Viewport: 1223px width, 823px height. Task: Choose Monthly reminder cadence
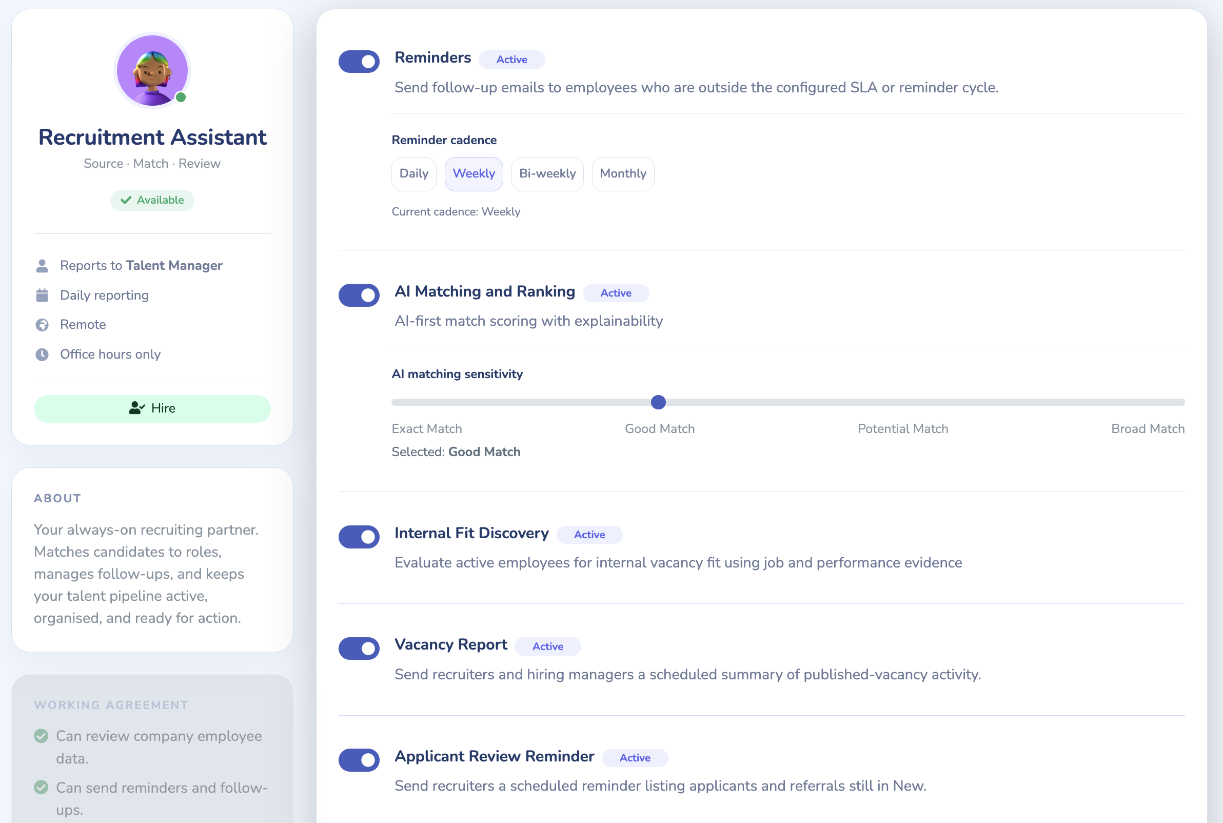coord(623,174)
